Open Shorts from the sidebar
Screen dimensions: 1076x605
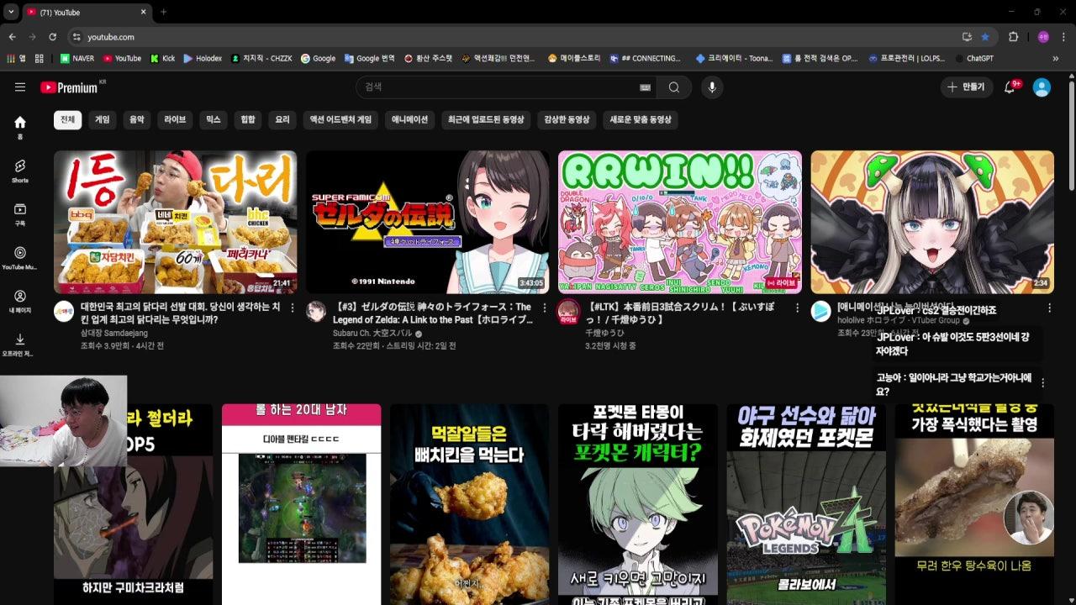tap(20, 171)
